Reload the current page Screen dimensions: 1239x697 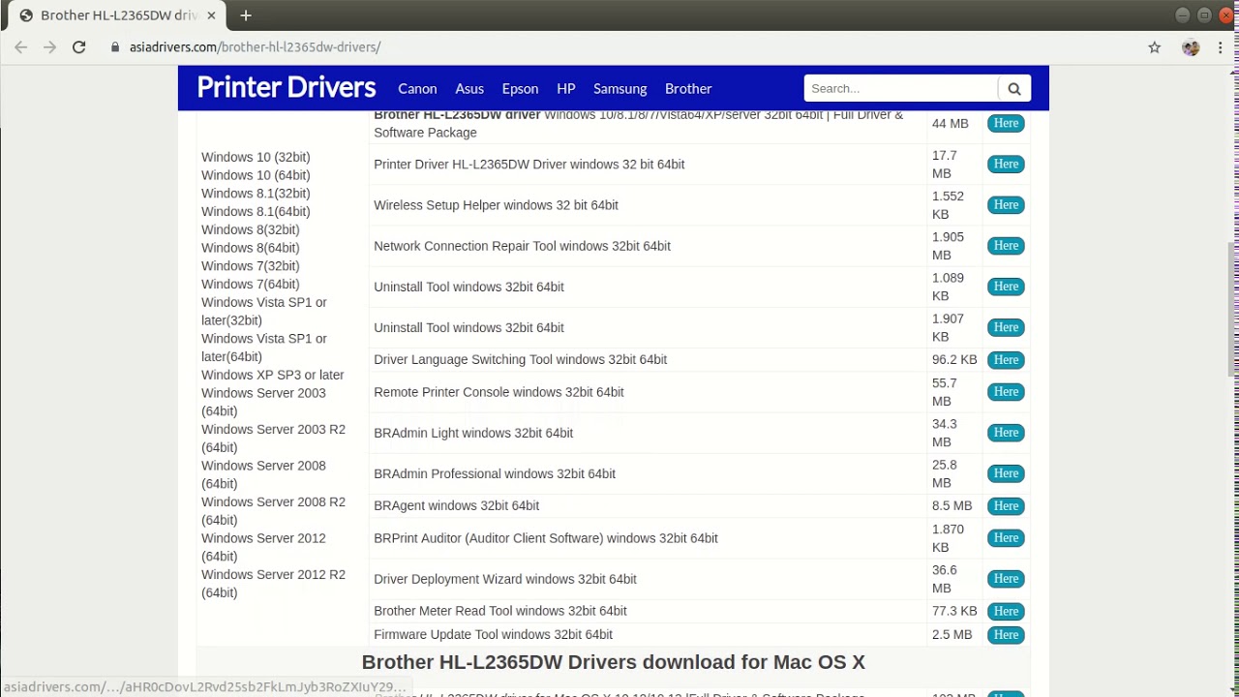(x=79, y=46)
